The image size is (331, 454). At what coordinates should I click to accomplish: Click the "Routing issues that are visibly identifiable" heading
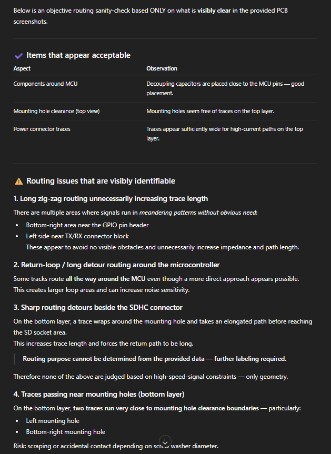tap(101, 181)
